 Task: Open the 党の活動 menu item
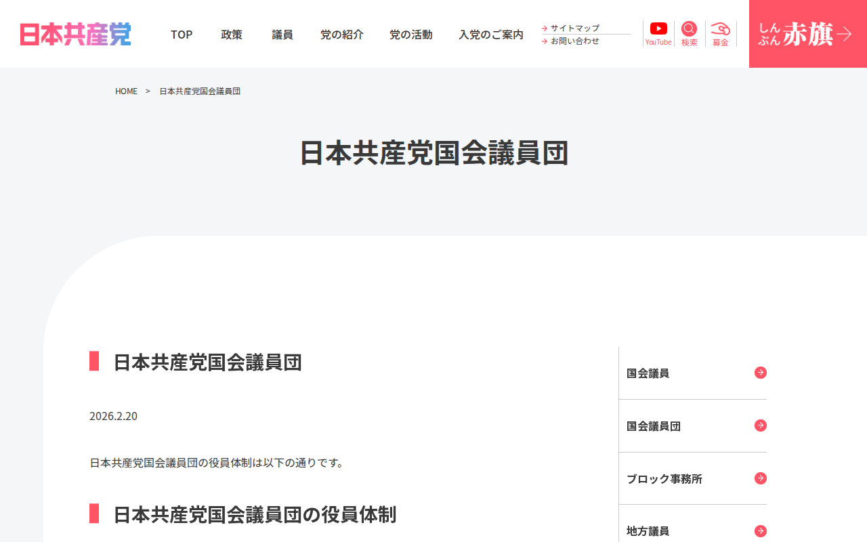click(x=411, y=34)
